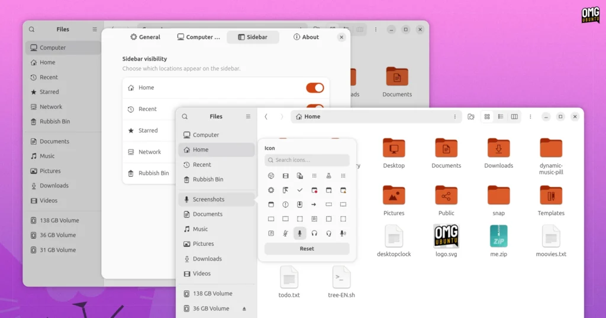
Task: Pick the music note icon in picker
Action: click(x=271, y=233)
